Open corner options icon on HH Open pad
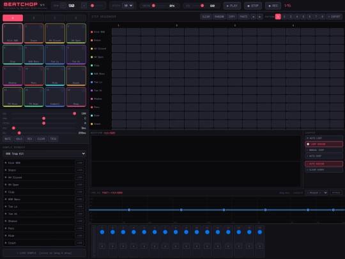 coord(83,26)
